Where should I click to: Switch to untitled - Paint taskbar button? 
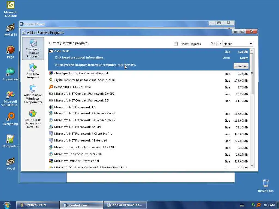point(38,205)
